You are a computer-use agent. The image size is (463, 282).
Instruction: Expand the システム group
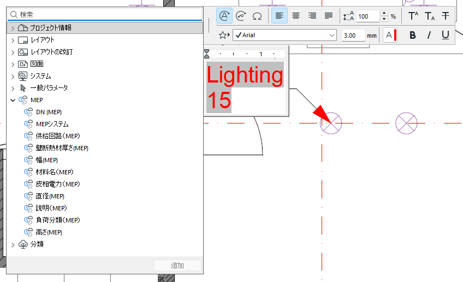(13, 77)
